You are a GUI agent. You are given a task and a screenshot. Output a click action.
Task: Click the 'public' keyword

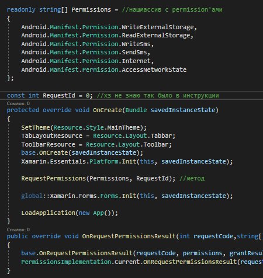(18, 236)
